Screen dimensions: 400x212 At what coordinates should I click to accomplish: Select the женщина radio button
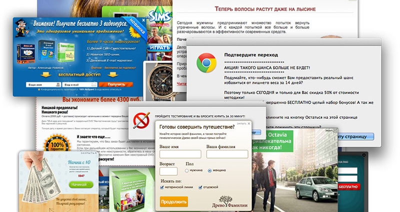pyautogui.click(x=209, y=171)
